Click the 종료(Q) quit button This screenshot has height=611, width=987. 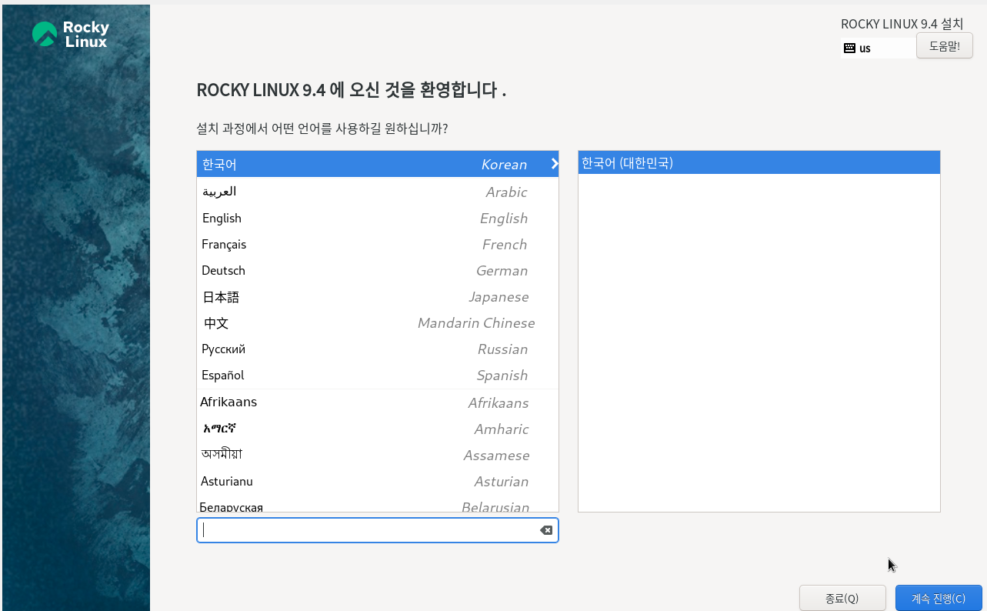842,598
